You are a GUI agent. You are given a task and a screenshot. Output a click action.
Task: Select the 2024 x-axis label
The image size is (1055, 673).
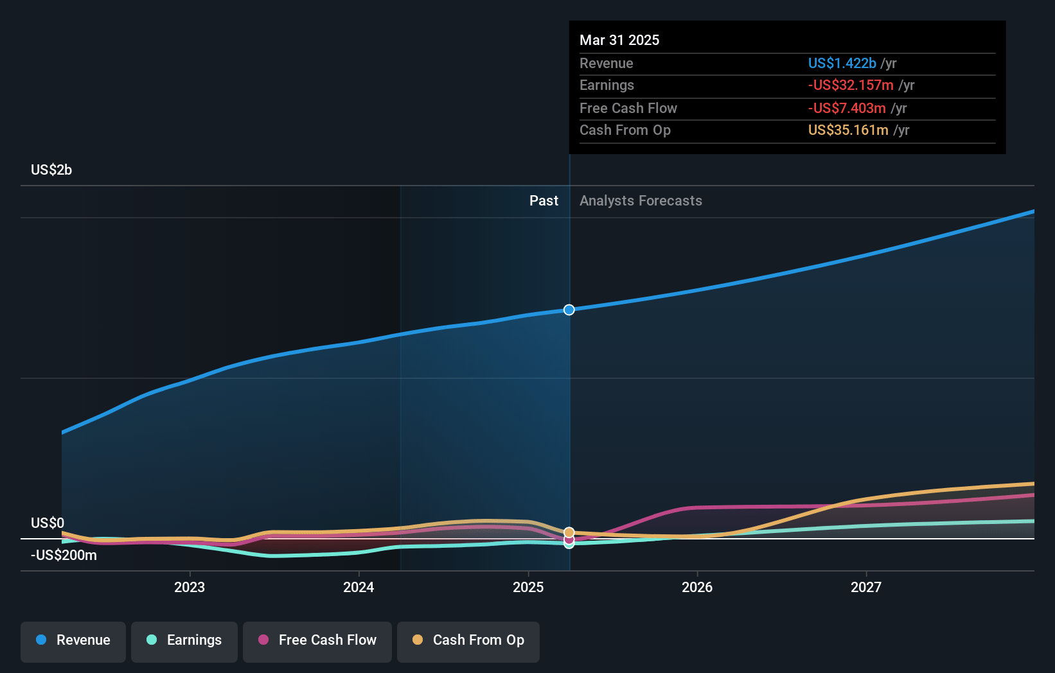pyautogui.click(x=359, y=587)
